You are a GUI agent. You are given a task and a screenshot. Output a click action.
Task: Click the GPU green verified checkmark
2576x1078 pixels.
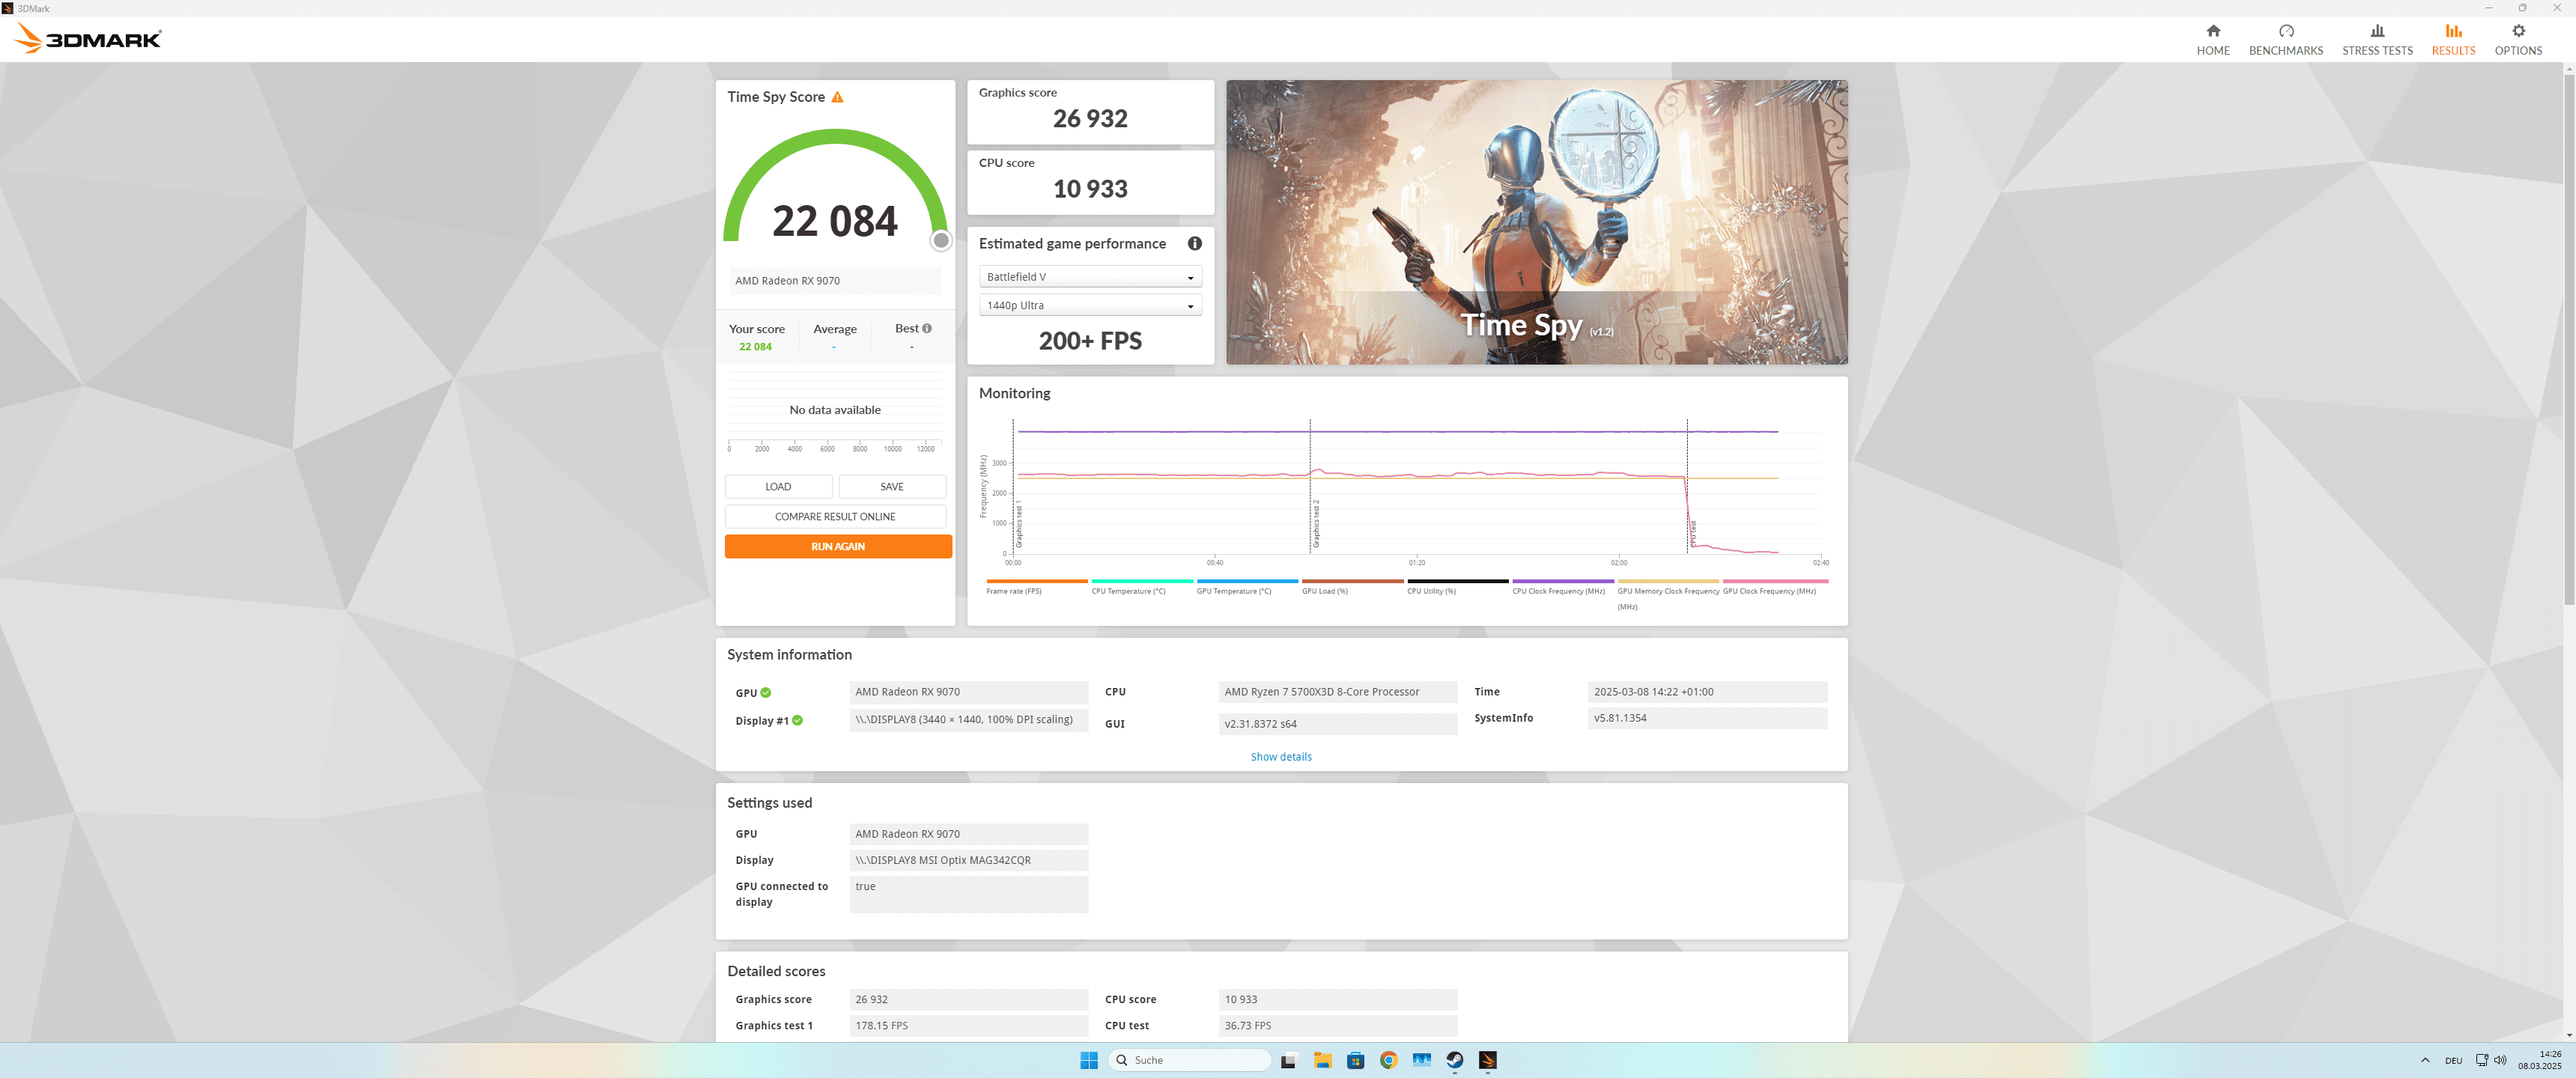pos(766,692)
